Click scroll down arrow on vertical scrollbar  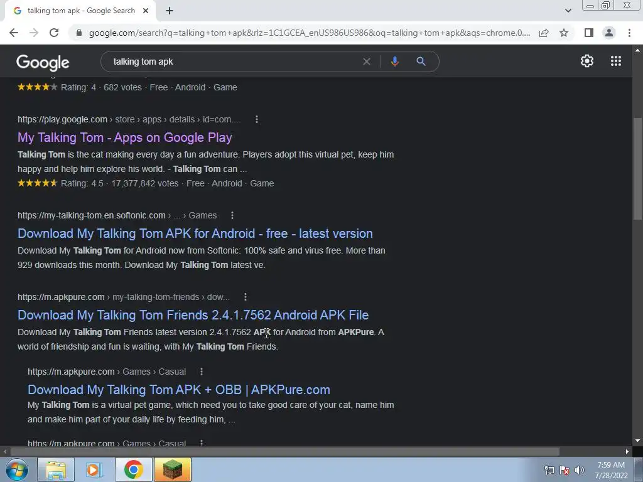tap(637, 441)
